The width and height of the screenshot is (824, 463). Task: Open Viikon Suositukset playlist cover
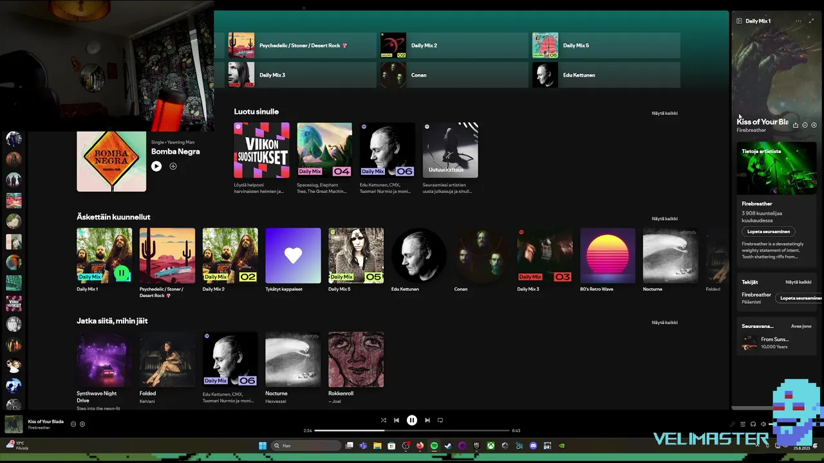[261, 150]
